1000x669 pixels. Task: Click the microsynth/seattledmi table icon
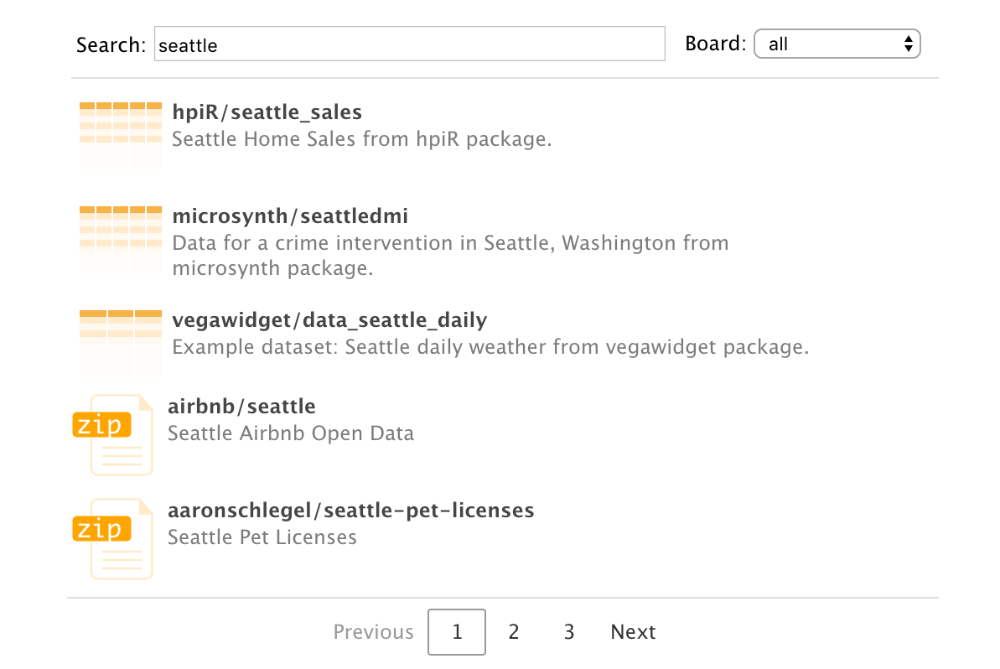pyautogui.click(x=120, y=239)
